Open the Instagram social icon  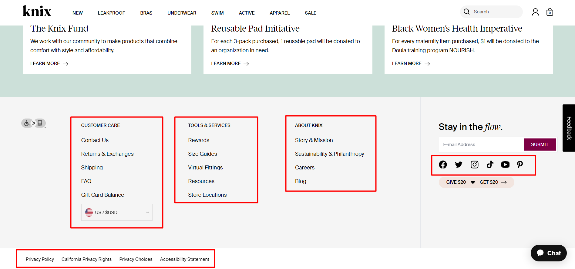click(x=474, y=165)
